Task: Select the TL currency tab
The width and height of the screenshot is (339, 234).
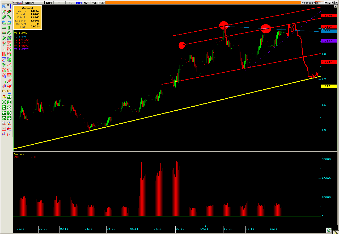Action: pos(60,3)
